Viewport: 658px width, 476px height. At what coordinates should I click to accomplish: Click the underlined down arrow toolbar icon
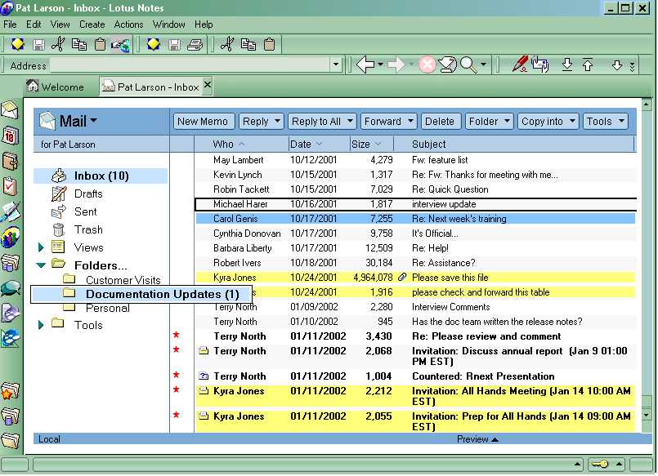(x=567, y=65)
